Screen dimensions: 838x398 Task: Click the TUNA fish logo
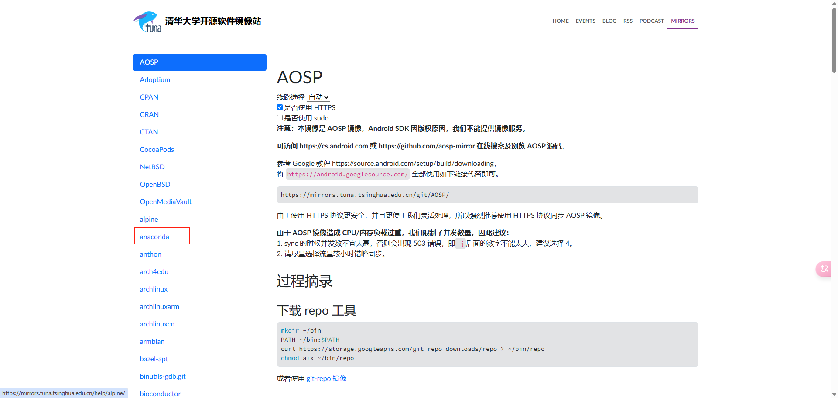[147, 22]
